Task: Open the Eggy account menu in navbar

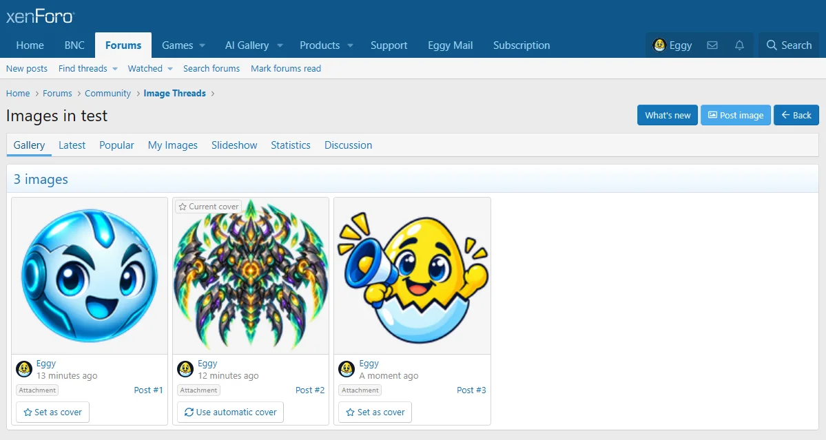Action: [672, 45]
